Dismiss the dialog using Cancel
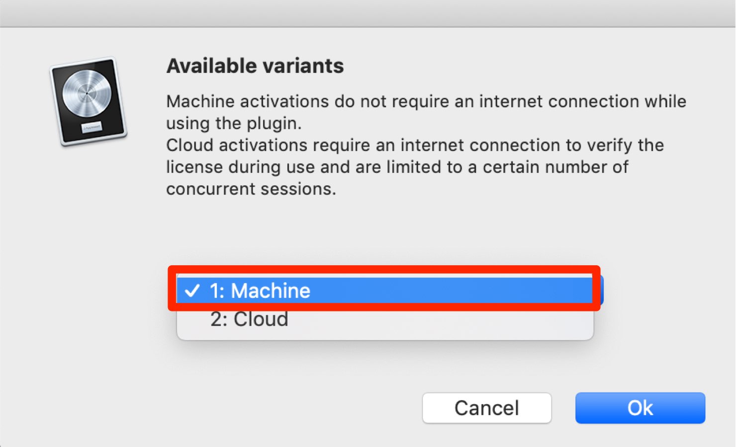Screen dimensions: 736x447 pyautogui.click(x=487, y=408)
